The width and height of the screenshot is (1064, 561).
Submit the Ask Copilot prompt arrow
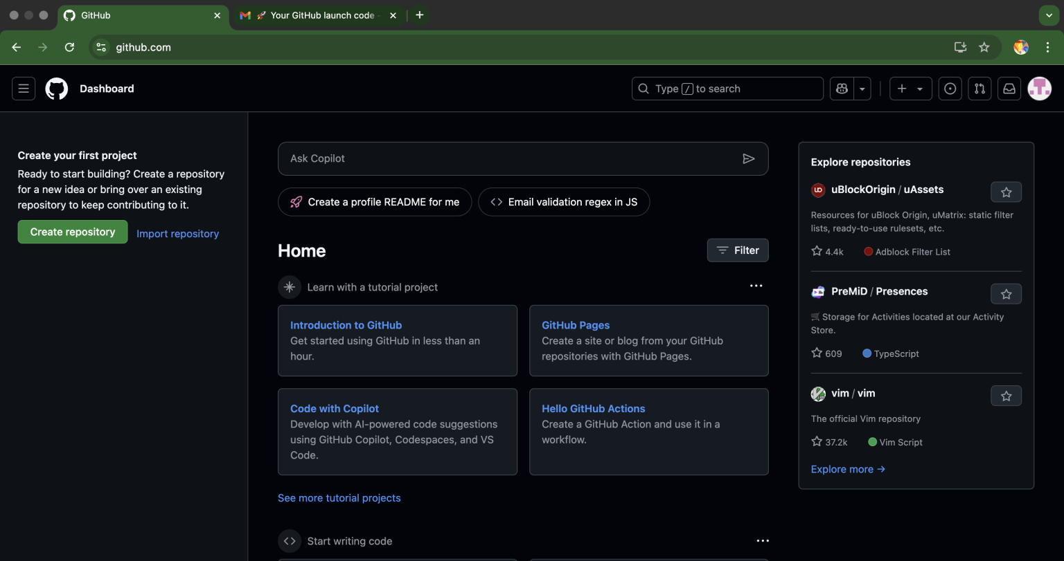pyautogui.click(x=749, y=158)
